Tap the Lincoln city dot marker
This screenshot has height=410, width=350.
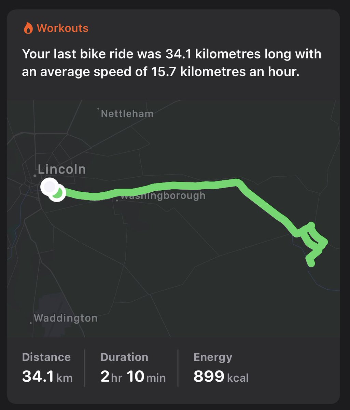(35, 175)
